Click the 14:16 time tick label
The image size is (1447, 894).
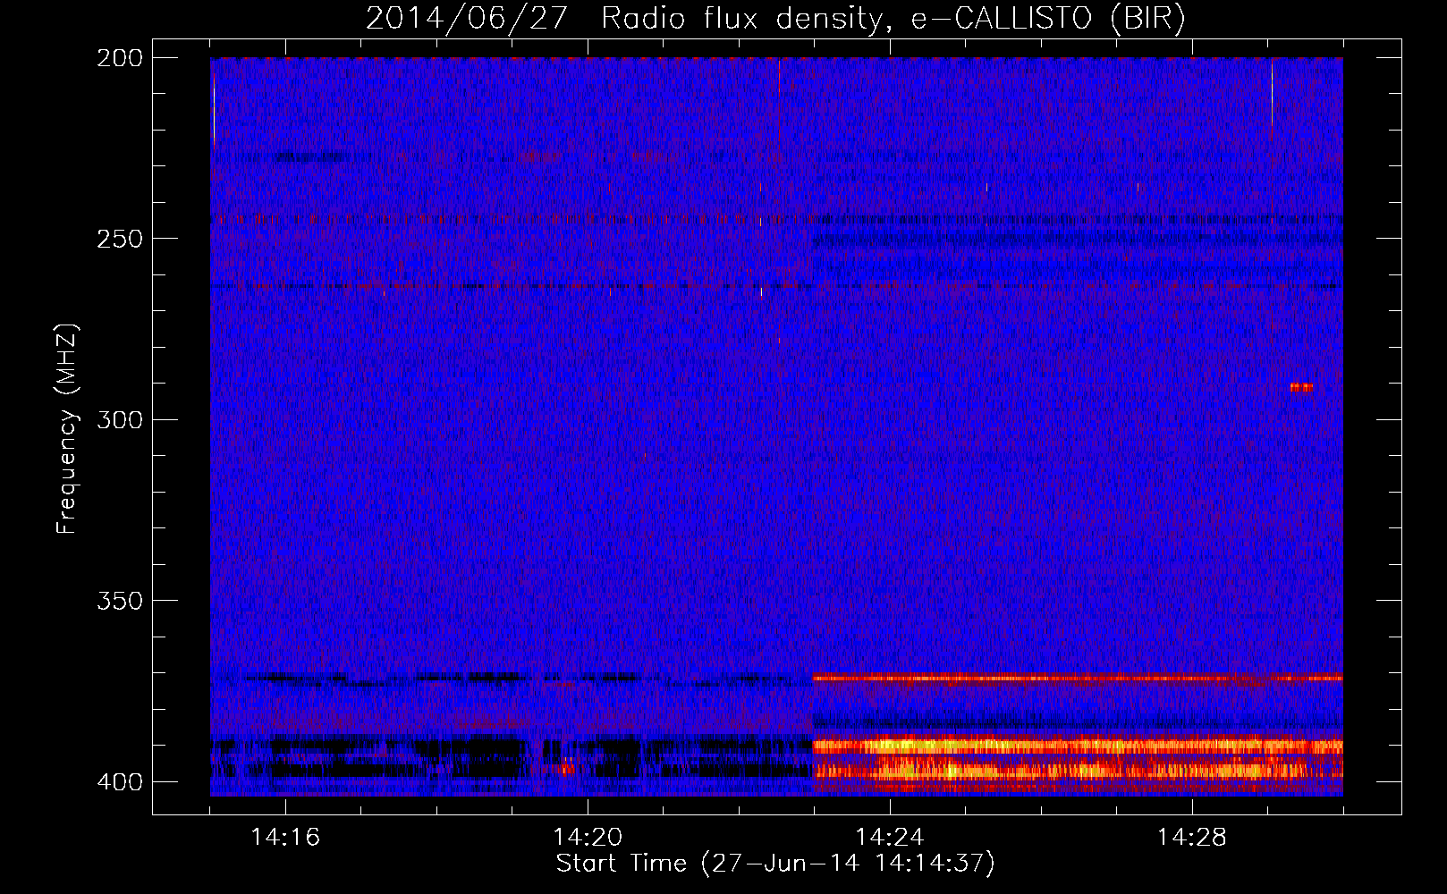coord(285,838)
